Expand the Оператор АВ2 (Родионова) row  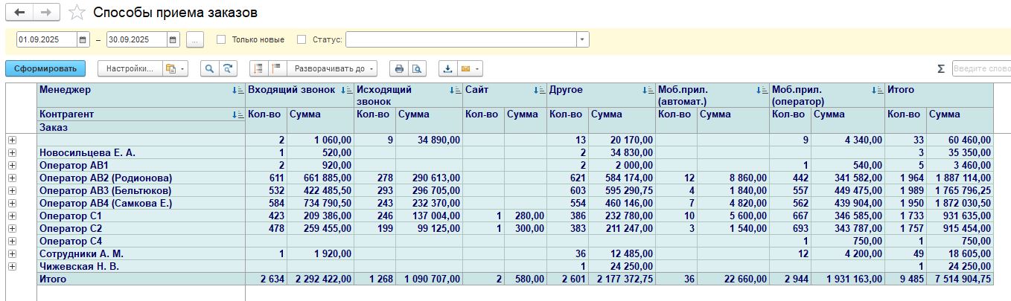pyautogui.click(x=12, y=178)
